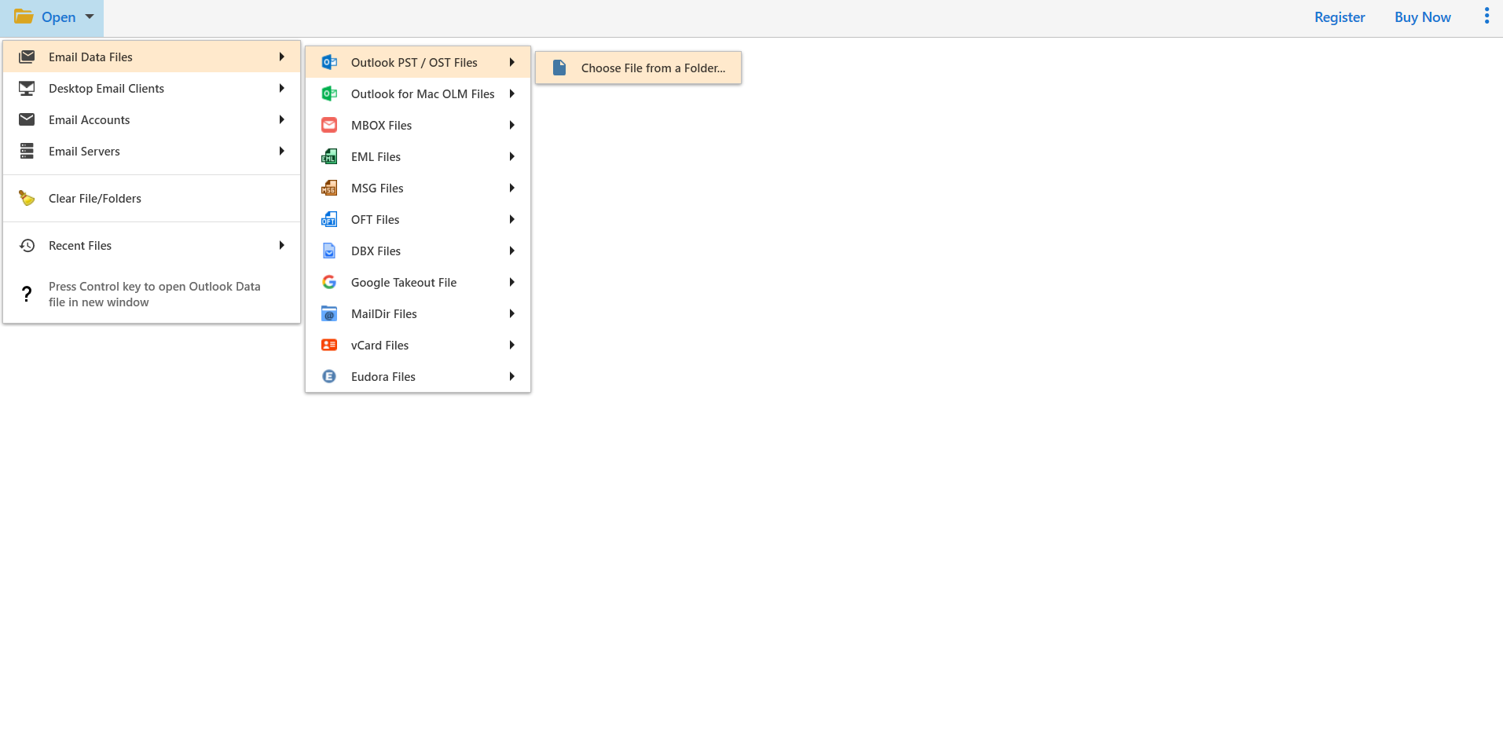The image size is (1503, 732).
Task: Click the Outlook PST/OST icon
Action: [x=329, y=62]
